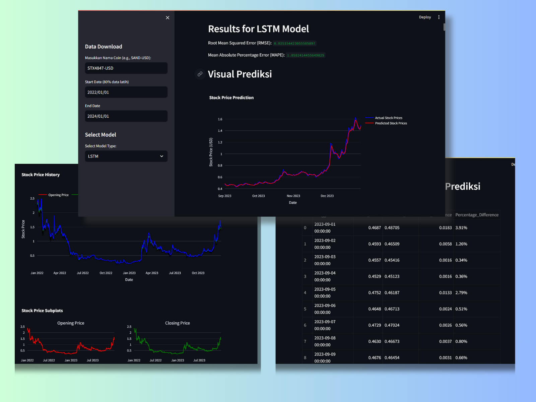This screenshot has height=402, width=536.
Task: Click the Closing Price subplot title
Action: (x=178, y=323)
